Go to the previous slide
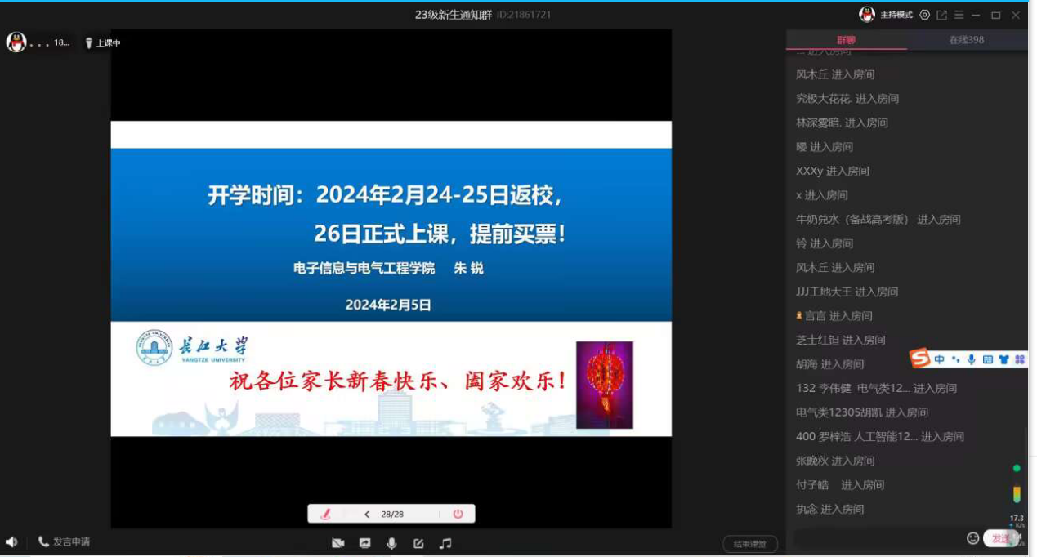 tap(367, 514)
